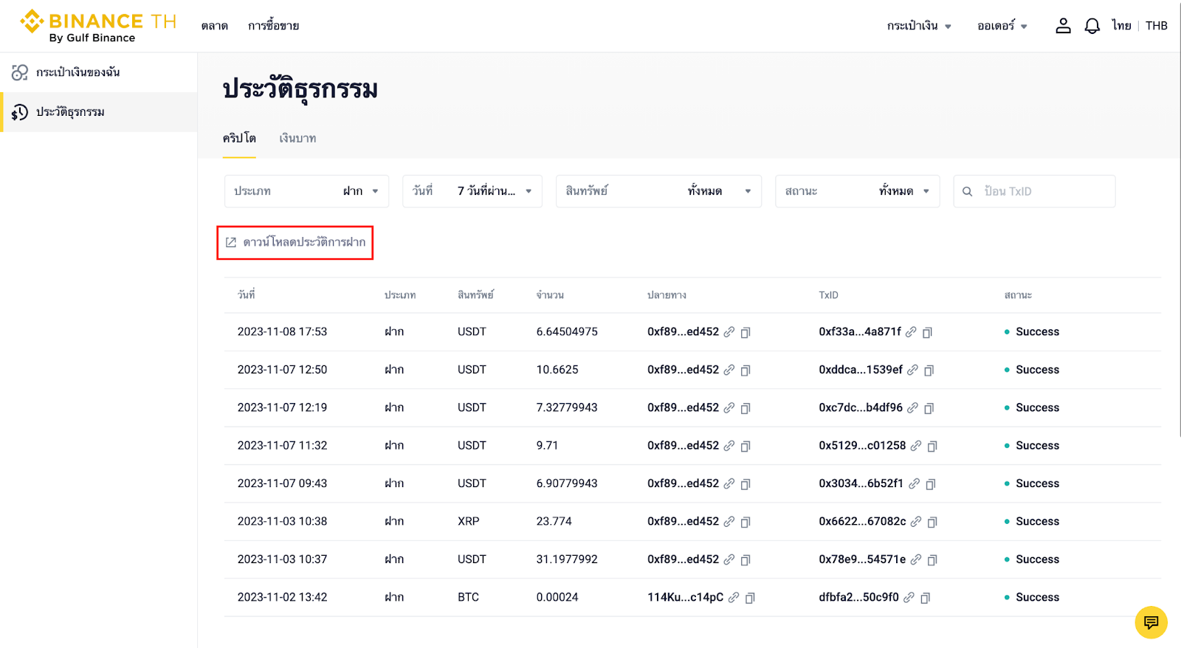Viewport: 1181px width, 648px height.
Task: Copy TxID 0x78e9...54571e using copy icon
Action: (932, 560)
